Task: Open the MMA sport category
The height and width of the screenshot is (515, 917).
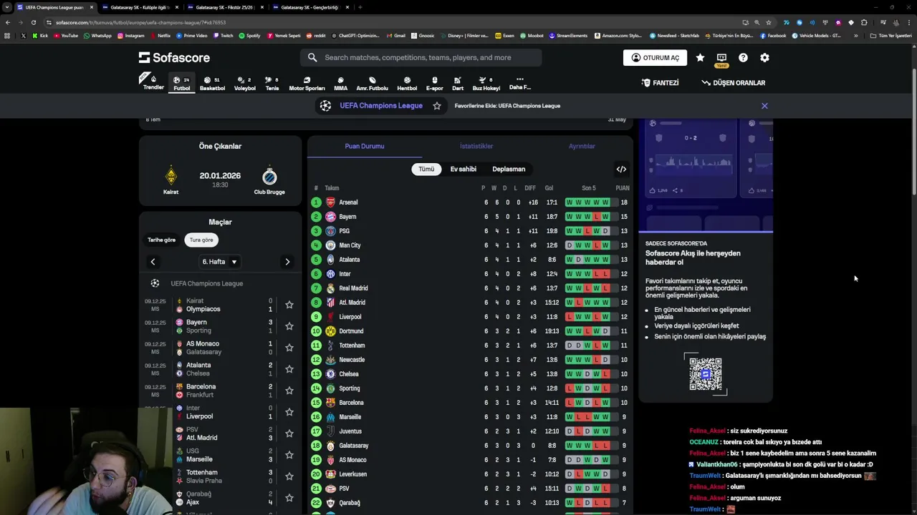Action: [340, 83]
